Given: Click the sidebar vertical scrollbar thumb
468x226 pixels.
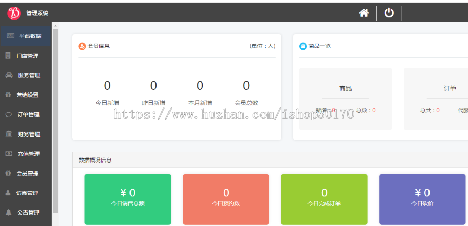Looking at the screenshot, I should (x=55, y=121).
